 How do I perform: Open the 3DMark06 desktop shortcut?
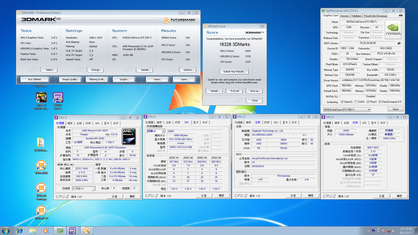point(41,165)
